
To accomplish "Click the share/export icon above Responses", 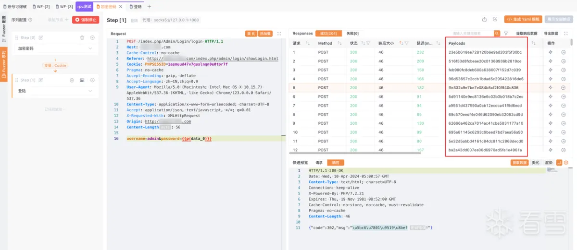I will tap(484, 20).
